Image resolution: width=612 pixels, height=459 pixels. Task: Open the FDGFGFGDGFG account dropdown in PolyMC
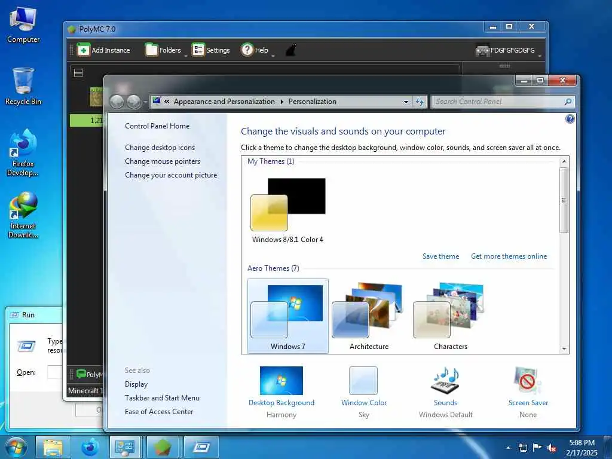(508, 50)
